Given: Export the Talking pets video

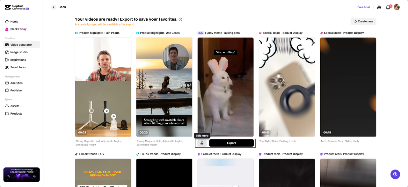Looking at the screenshot, I should [231, 143].
